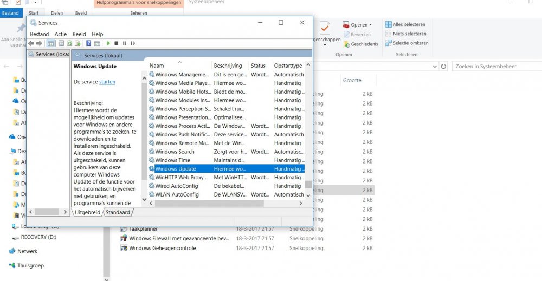This screenshot has height=281, width=542.
Task: Click the Export List toolbar icon
Action: 78,43
